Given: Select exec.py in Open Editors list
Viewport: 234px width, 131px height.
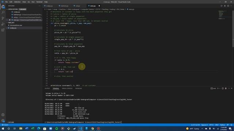Looking at the screenshot, I should coord(24,20).
